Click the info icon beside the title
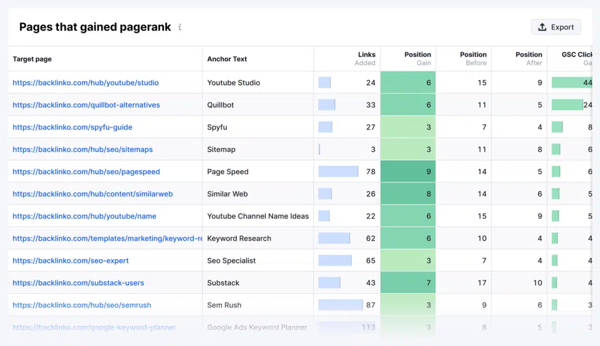This screenshot has width=600, height=346. (180, 27)
